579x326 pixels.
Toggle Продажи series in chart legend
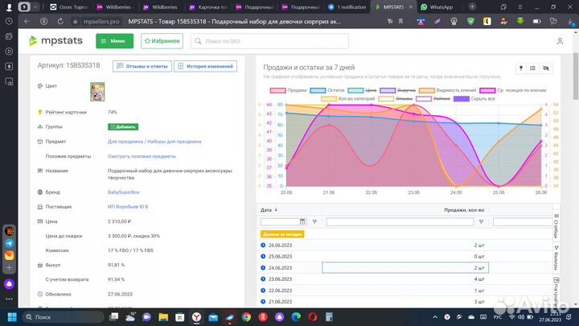(289, 90)
